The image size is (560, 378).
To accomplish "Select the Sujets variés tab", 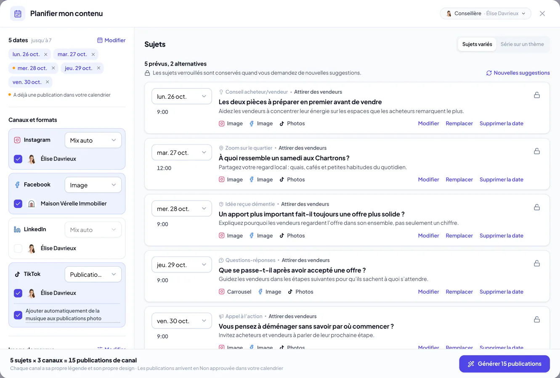I will [x=477, y=44].
